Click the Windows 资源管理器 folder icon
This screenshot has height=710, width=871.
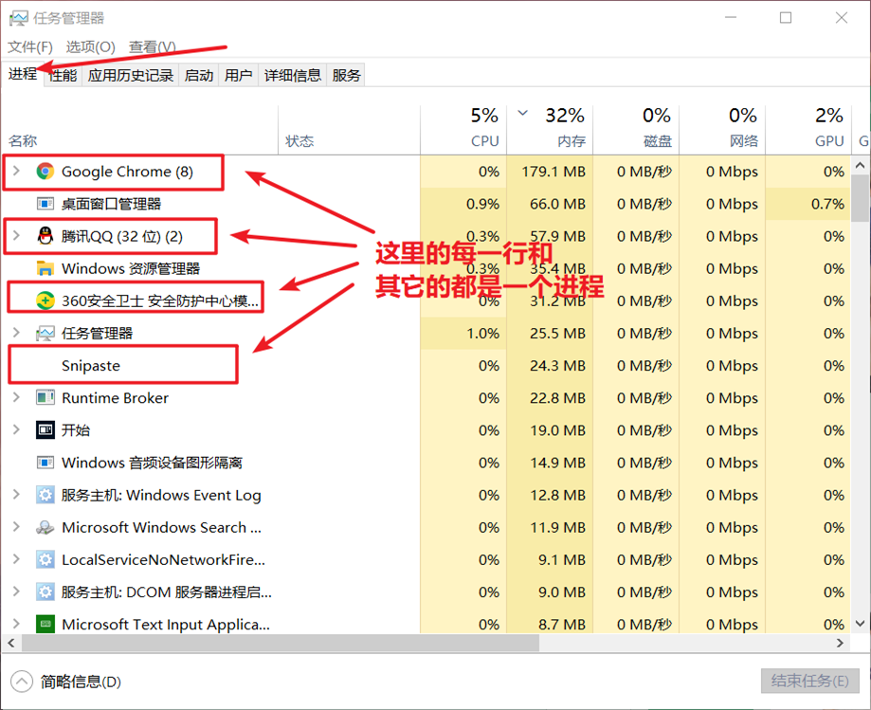click(x=45, y=268)
